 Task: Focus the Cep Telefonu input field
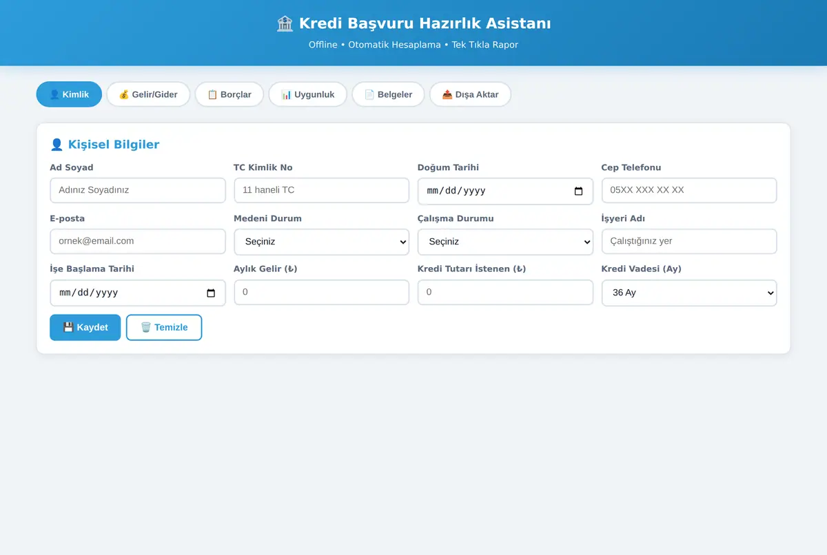click(689, 190)
